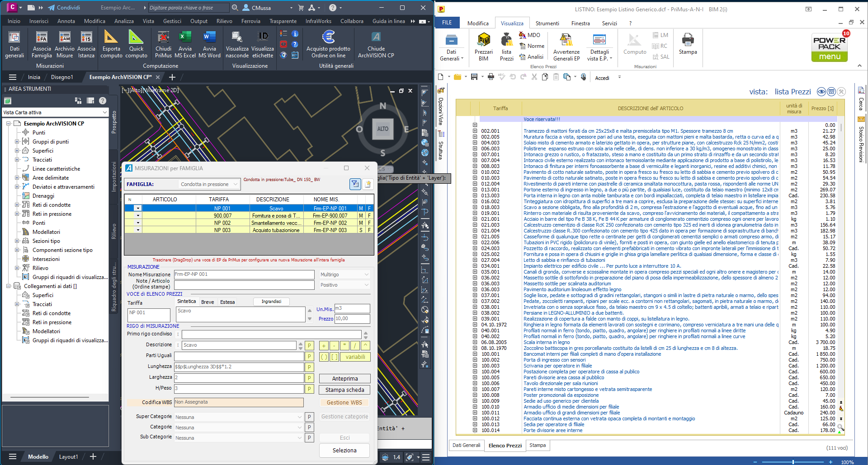
Task: Click the Lunghezza formula field
Action: [x=239, y=367]
